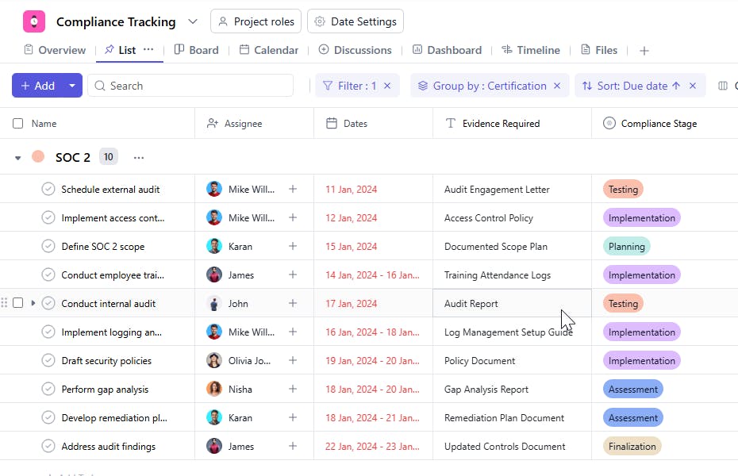Remove the Filter : 1 chip via its X
Screen dimensions: 738x476
[x=387, y=86]
